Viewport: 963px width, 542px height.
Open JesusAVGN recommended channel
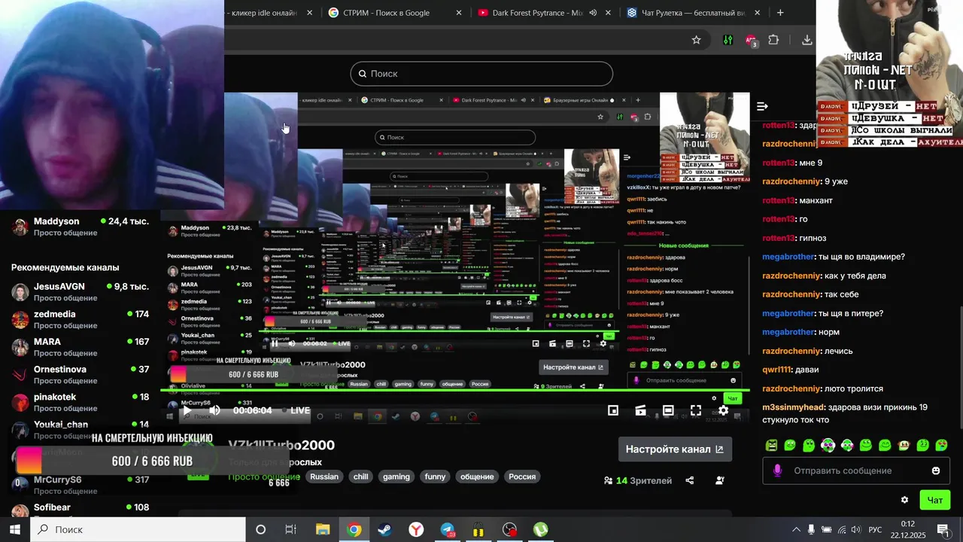(80, 292)
